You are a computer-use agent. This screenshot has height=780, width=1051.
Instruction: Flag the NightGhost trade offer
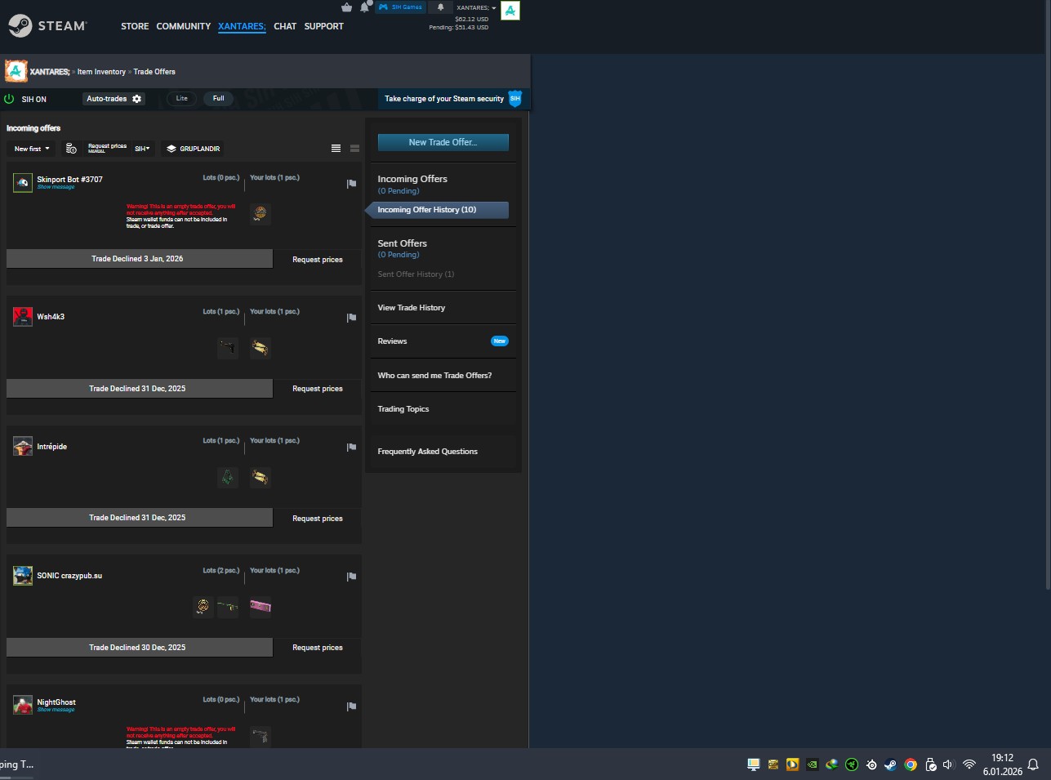point(352,706)
